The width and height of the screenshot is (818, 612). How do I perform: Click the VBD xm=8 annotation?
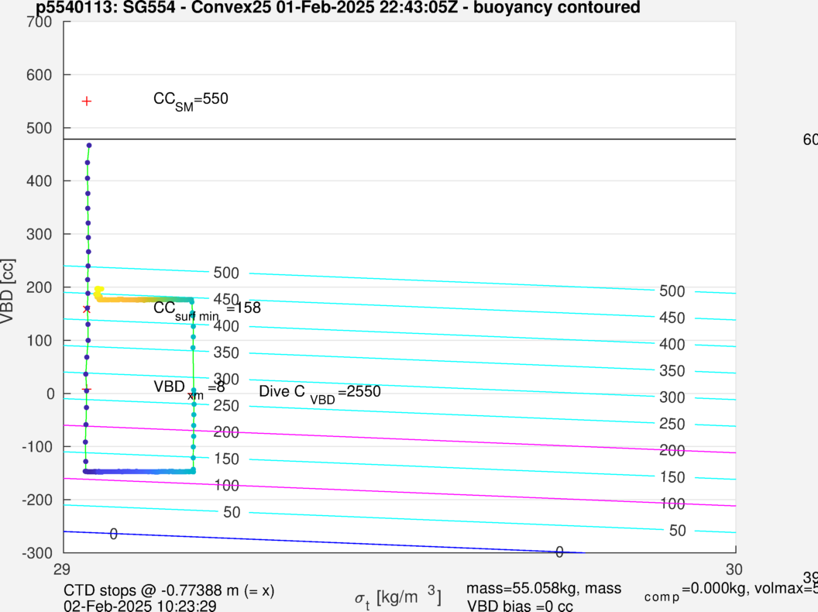[189, 389]
